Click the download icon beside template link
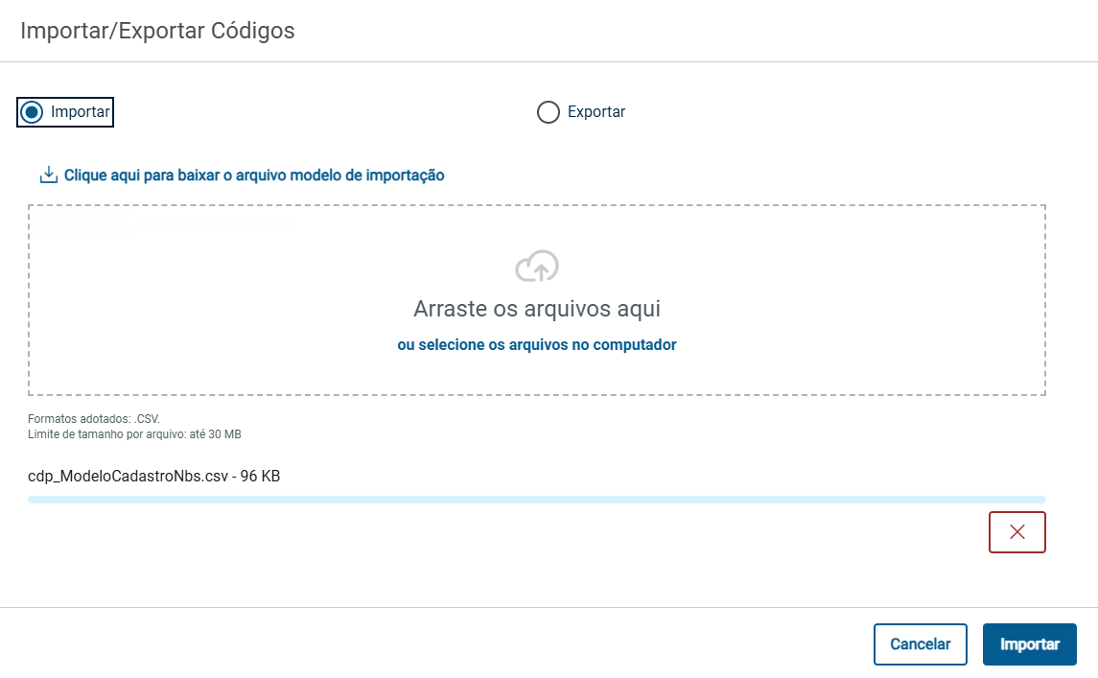 click(48, 175)
